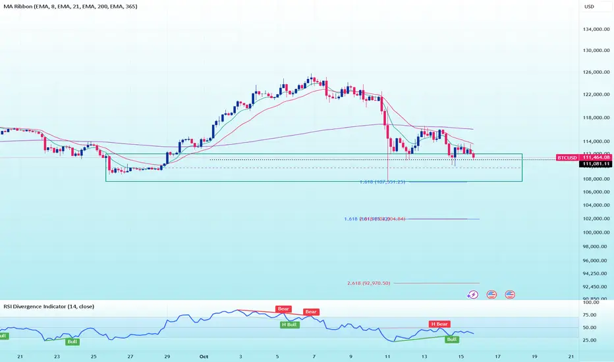This screenshot has height=362, width=614.
Task: Click the H Bear divergence label
Action: [439, 324]
